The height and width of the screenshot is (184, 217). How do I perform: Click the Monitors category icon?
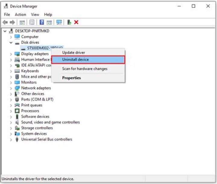pyautogui.click(x=17, y=82)
